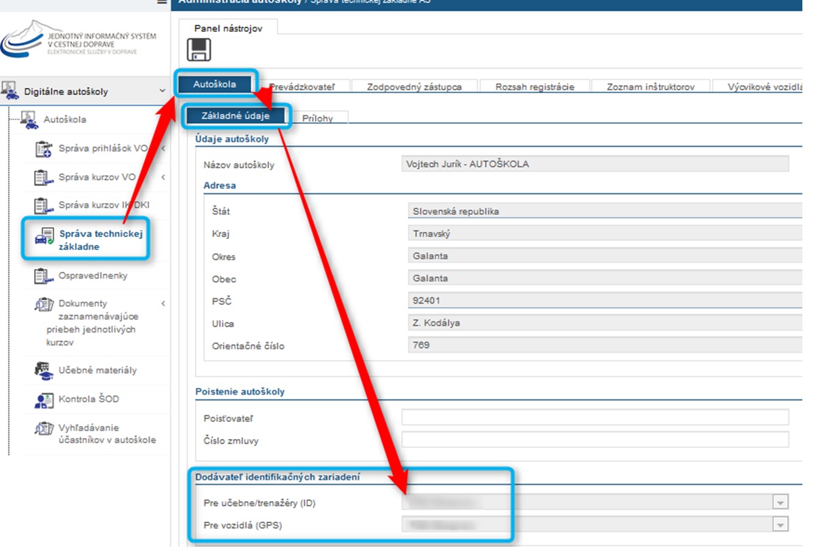Click the Učebné materiály icon

(x=44, y=370)
